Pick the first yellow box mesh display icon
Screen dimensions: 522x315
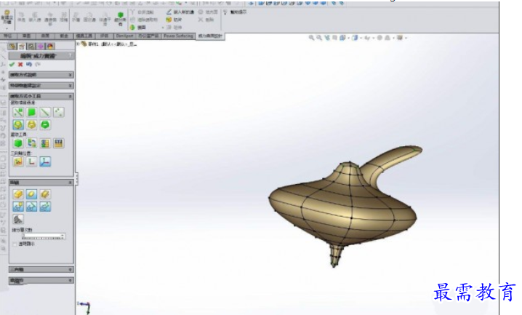coord(18,194)
